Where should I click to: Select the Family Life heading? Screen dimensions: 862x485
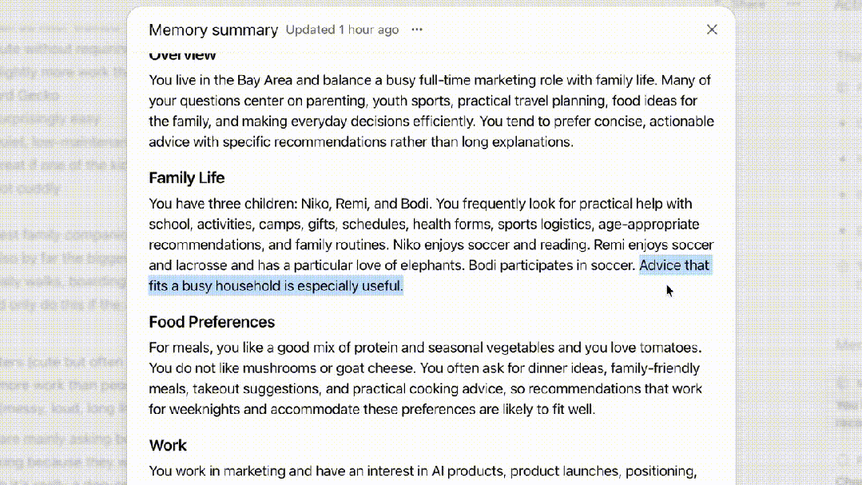[x=186, y=177]
